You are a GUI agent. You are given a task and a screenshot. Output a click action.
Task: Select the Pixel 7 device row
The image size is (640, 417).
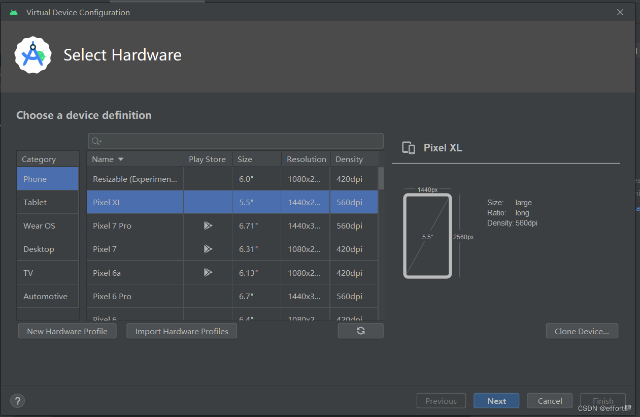click(x=232, y=249)
